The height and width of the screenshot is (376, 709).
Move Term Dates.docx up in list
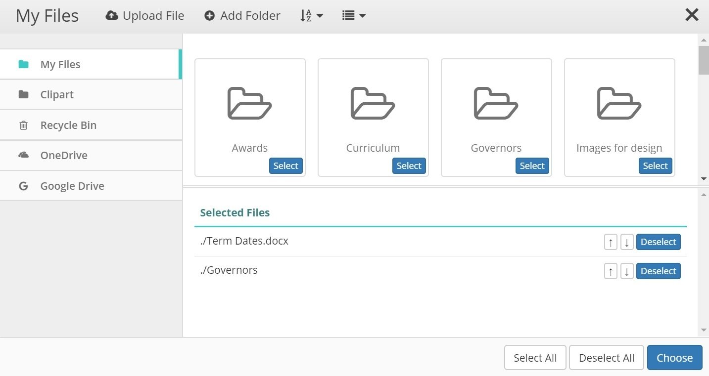tap(611, 242)
